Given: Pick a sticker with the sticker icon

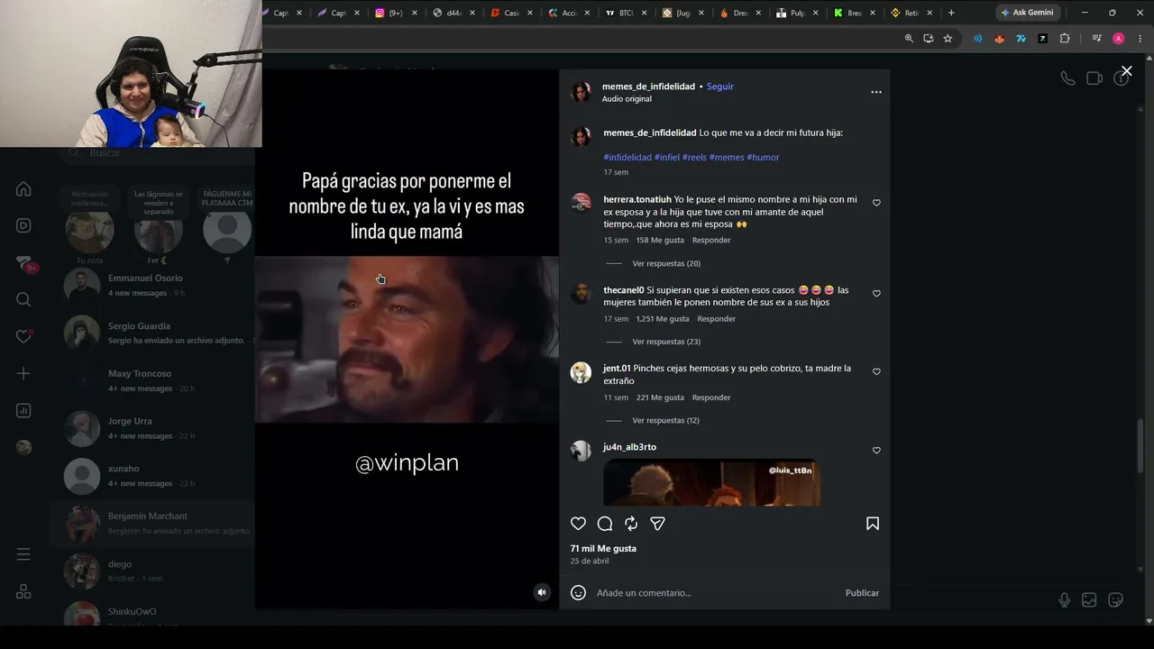Looking at the screenshot, I should pos(1115,600).
